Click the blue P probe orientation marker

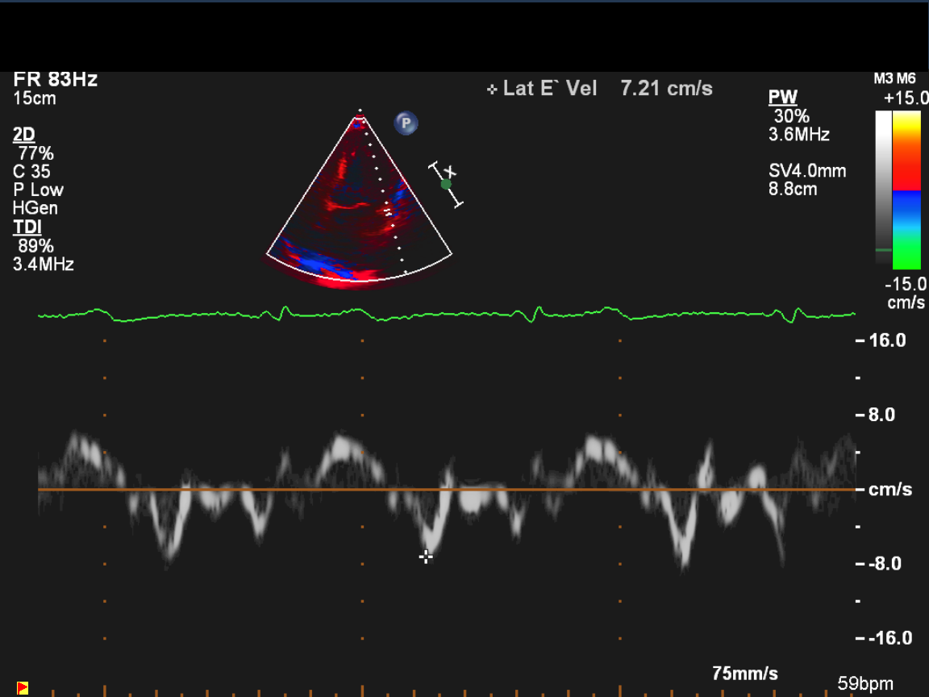pos(406,123)
